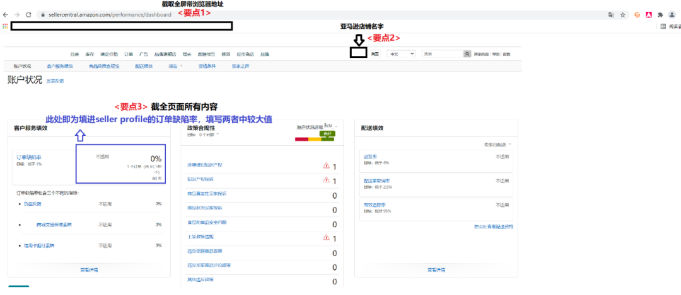Click the search magnifier button
Screen dimensions: 681x295
pyautogui.click(x=467, y=54)
